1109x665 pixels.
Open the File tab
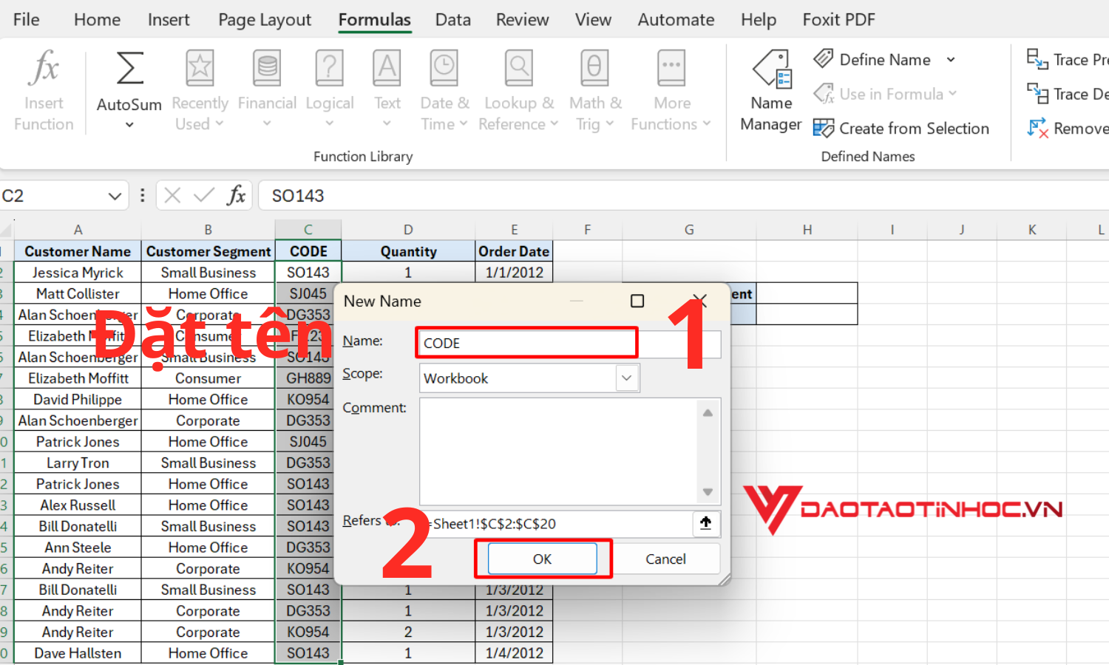coord(27,20)
